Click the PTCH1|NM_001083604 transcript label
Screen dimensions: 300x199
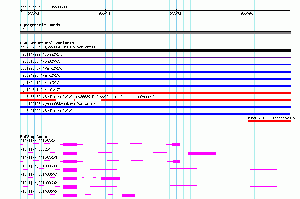pyautogui.click(x=38, y=141)
